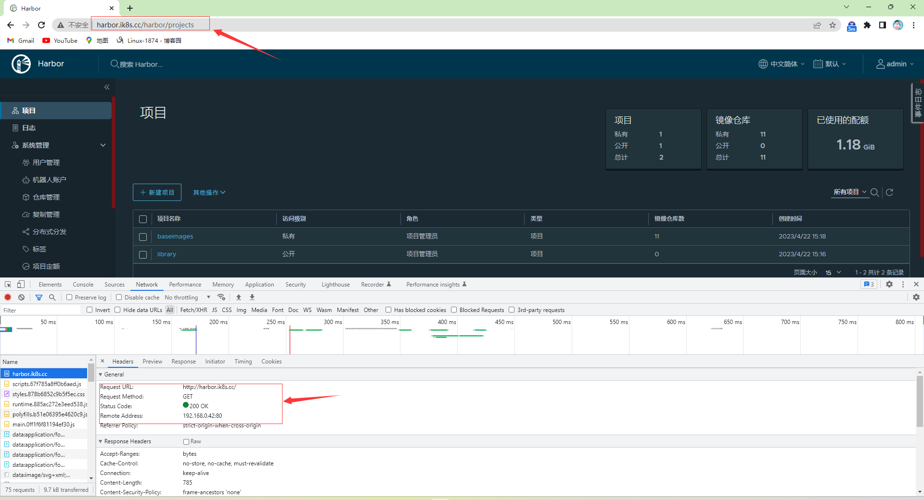Switch to the Console tab
Viewport: 924px width, 500px height.
click(83, 284)
